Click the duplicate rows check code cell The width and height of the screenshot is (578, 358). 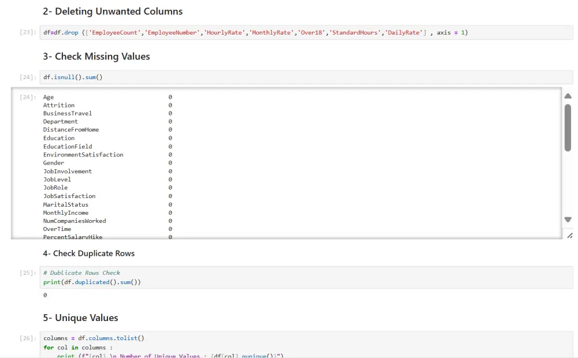tap(306, 278)
